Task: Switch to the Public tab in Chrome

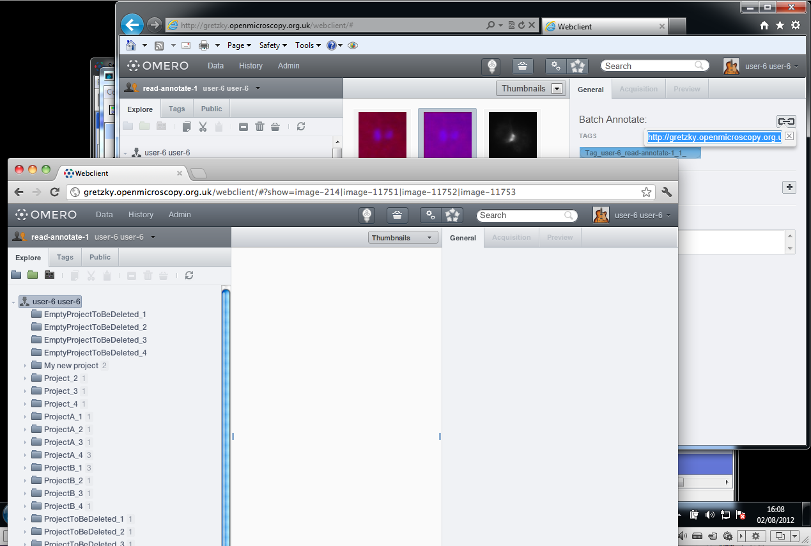Action: (100, 257)
